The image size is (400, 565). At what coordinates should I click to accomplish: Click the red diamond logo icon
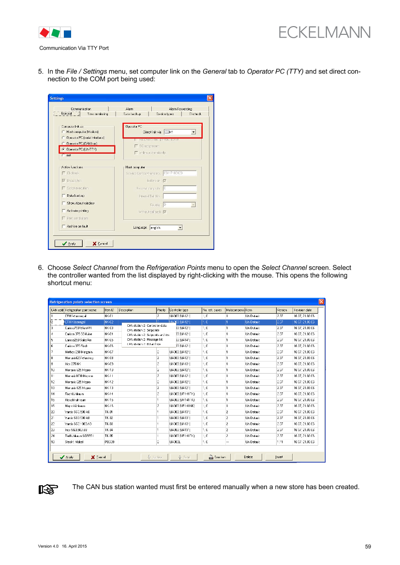coord(44,33)
